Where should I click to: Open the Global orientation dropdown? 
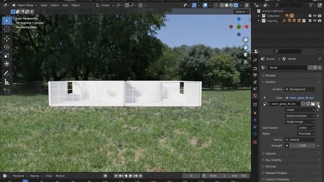105,6
